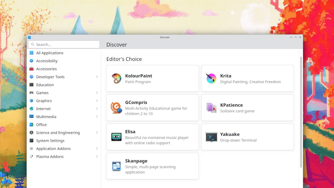Click the Elisa cassette icon

116,137
